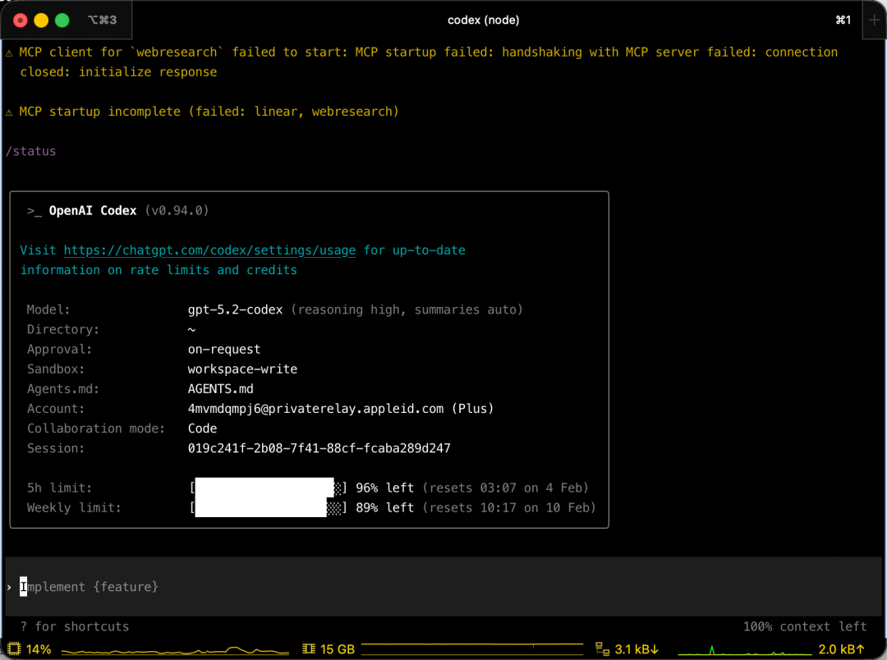Viewport: 887px width, 660px height.
Task: Click into the Implement {feature} prompt input
Action: pyautogui.click(x=329, y=587)
